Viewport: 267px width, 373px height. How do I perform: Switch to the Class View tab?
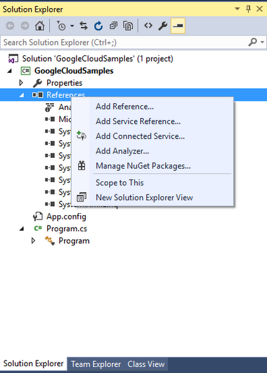(x=146, y=364)
